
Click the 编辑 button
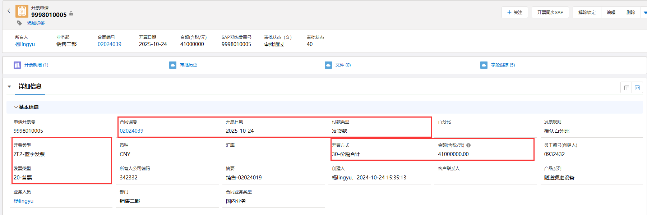611,13
